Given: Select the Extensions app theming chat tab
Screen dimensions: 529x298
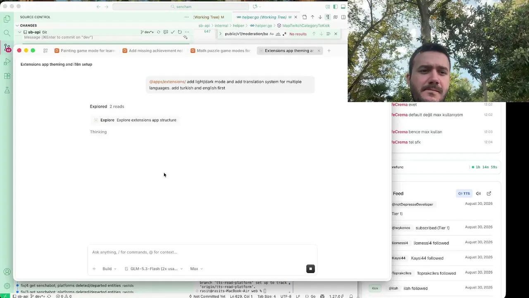Looking at the screenshot, I should point(289,50).
